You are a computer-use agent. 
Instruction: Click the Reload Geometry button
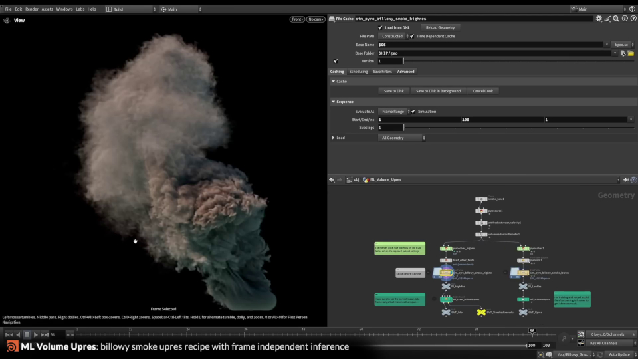click(x=441, y=27)
